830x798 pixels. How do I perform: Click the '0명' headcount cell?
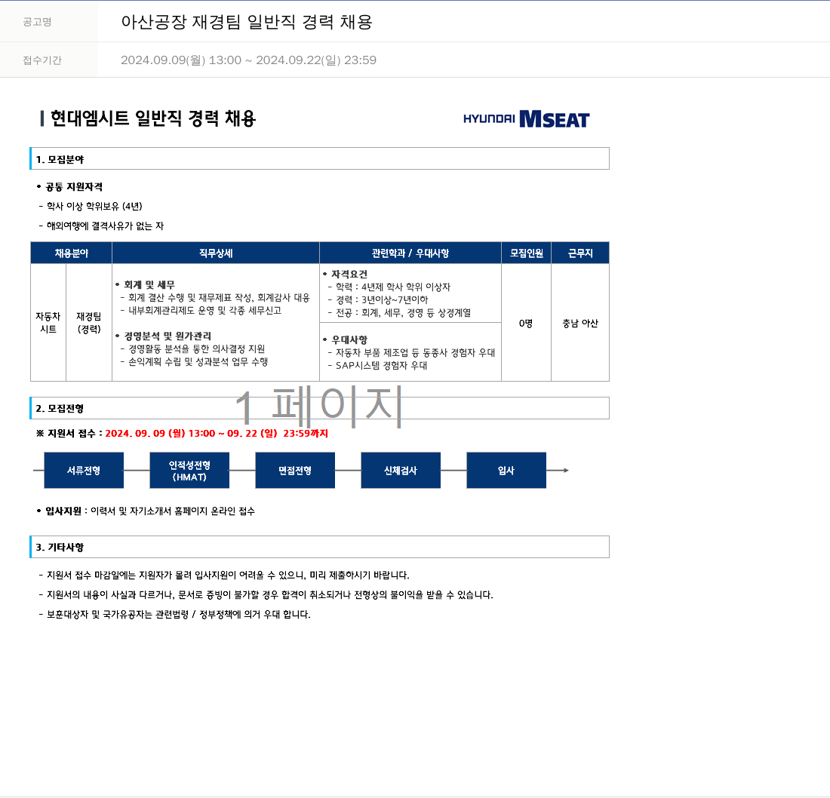526,323
